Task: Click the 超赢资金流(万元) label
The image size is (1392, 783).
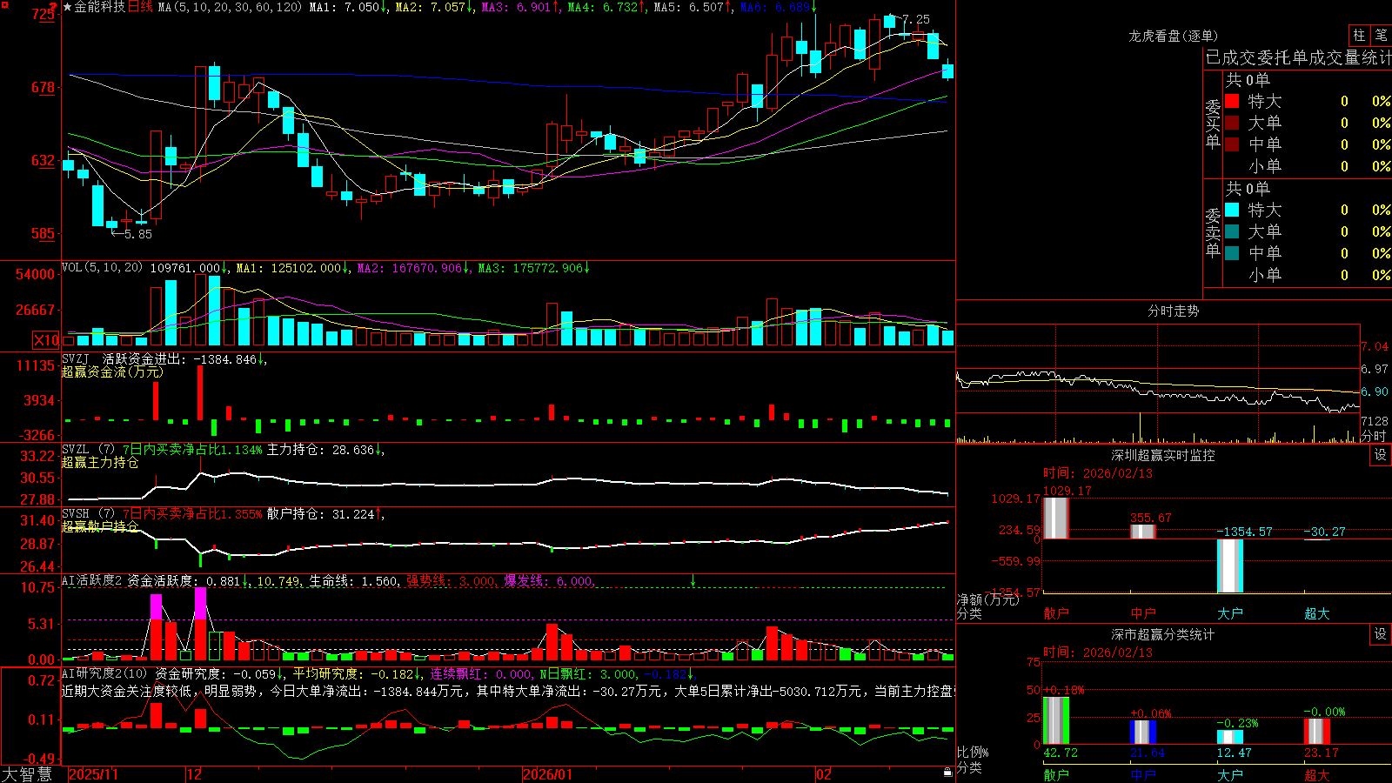Action: [112, 371]
